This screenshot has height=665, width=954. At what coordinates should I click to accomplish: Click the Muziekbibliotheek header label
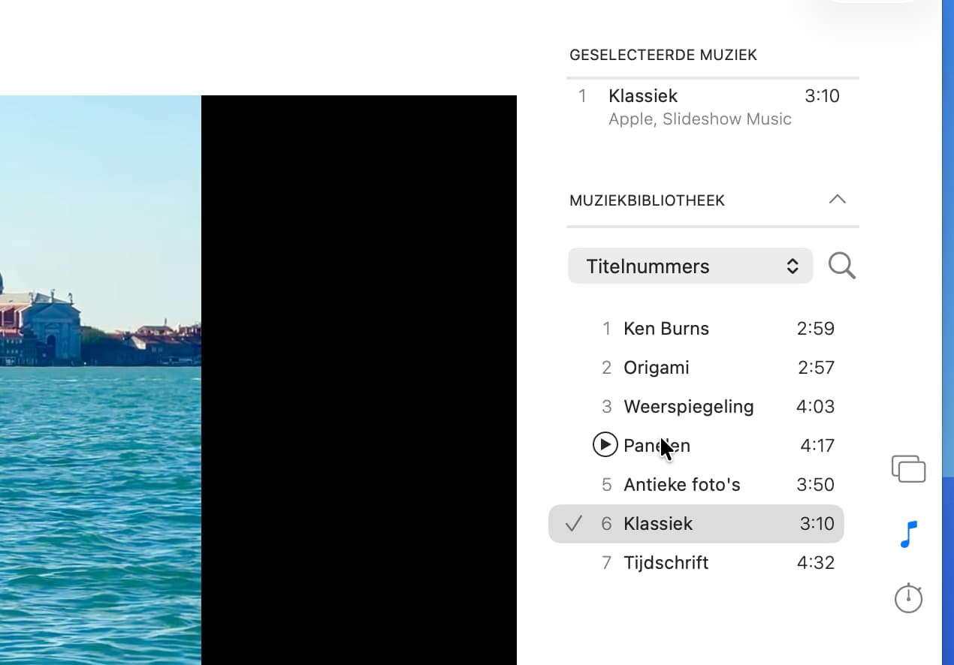[648, 200]
